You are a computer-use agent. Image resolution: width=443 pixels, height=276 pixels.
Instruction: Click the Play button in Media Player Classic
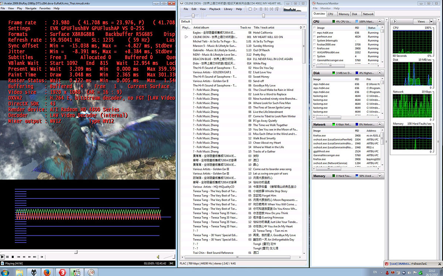pos(2,257)
